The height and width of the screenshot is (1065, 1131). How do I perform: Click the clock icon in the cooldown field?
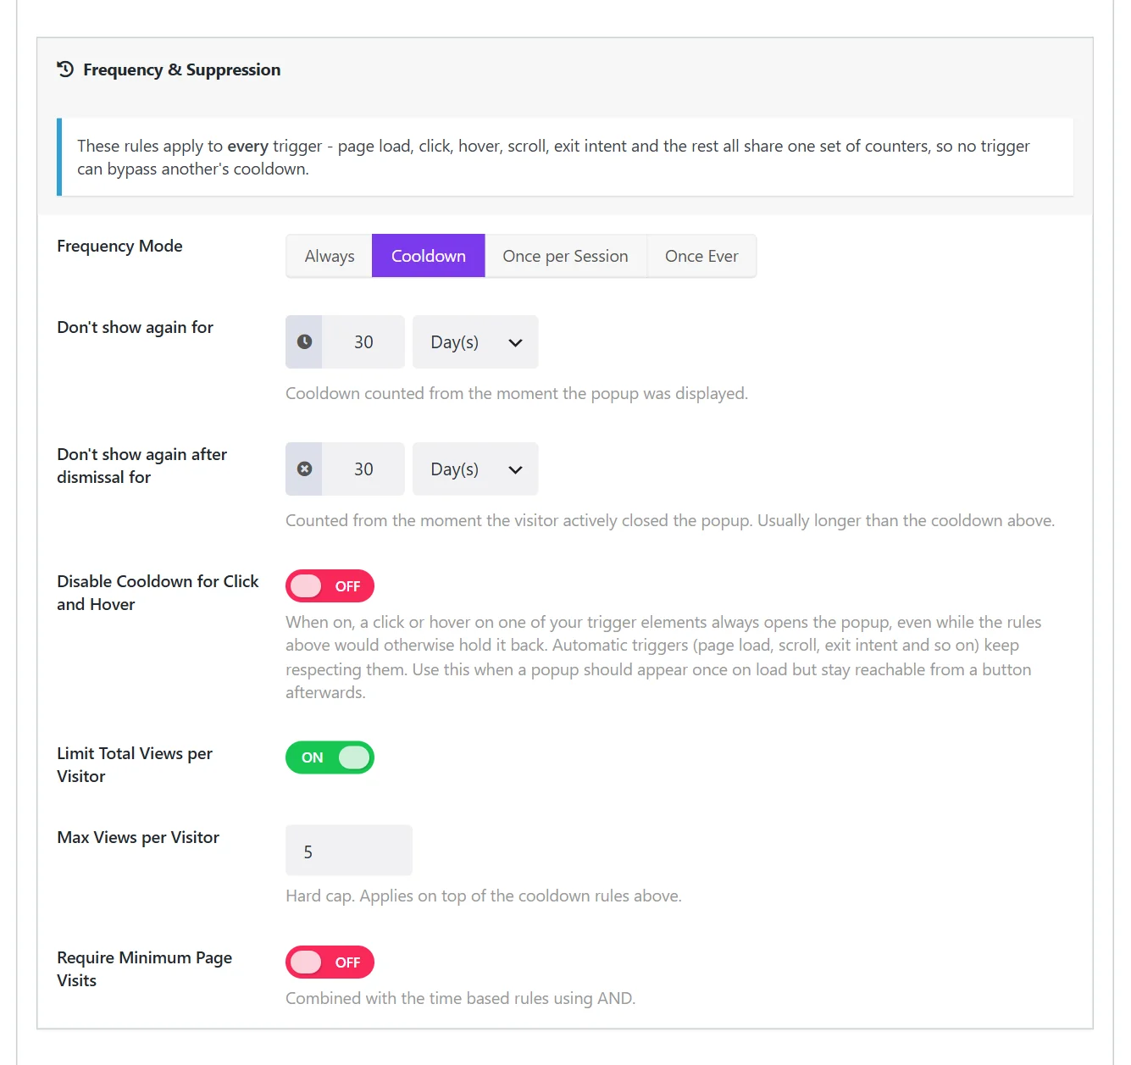point(304,342)
